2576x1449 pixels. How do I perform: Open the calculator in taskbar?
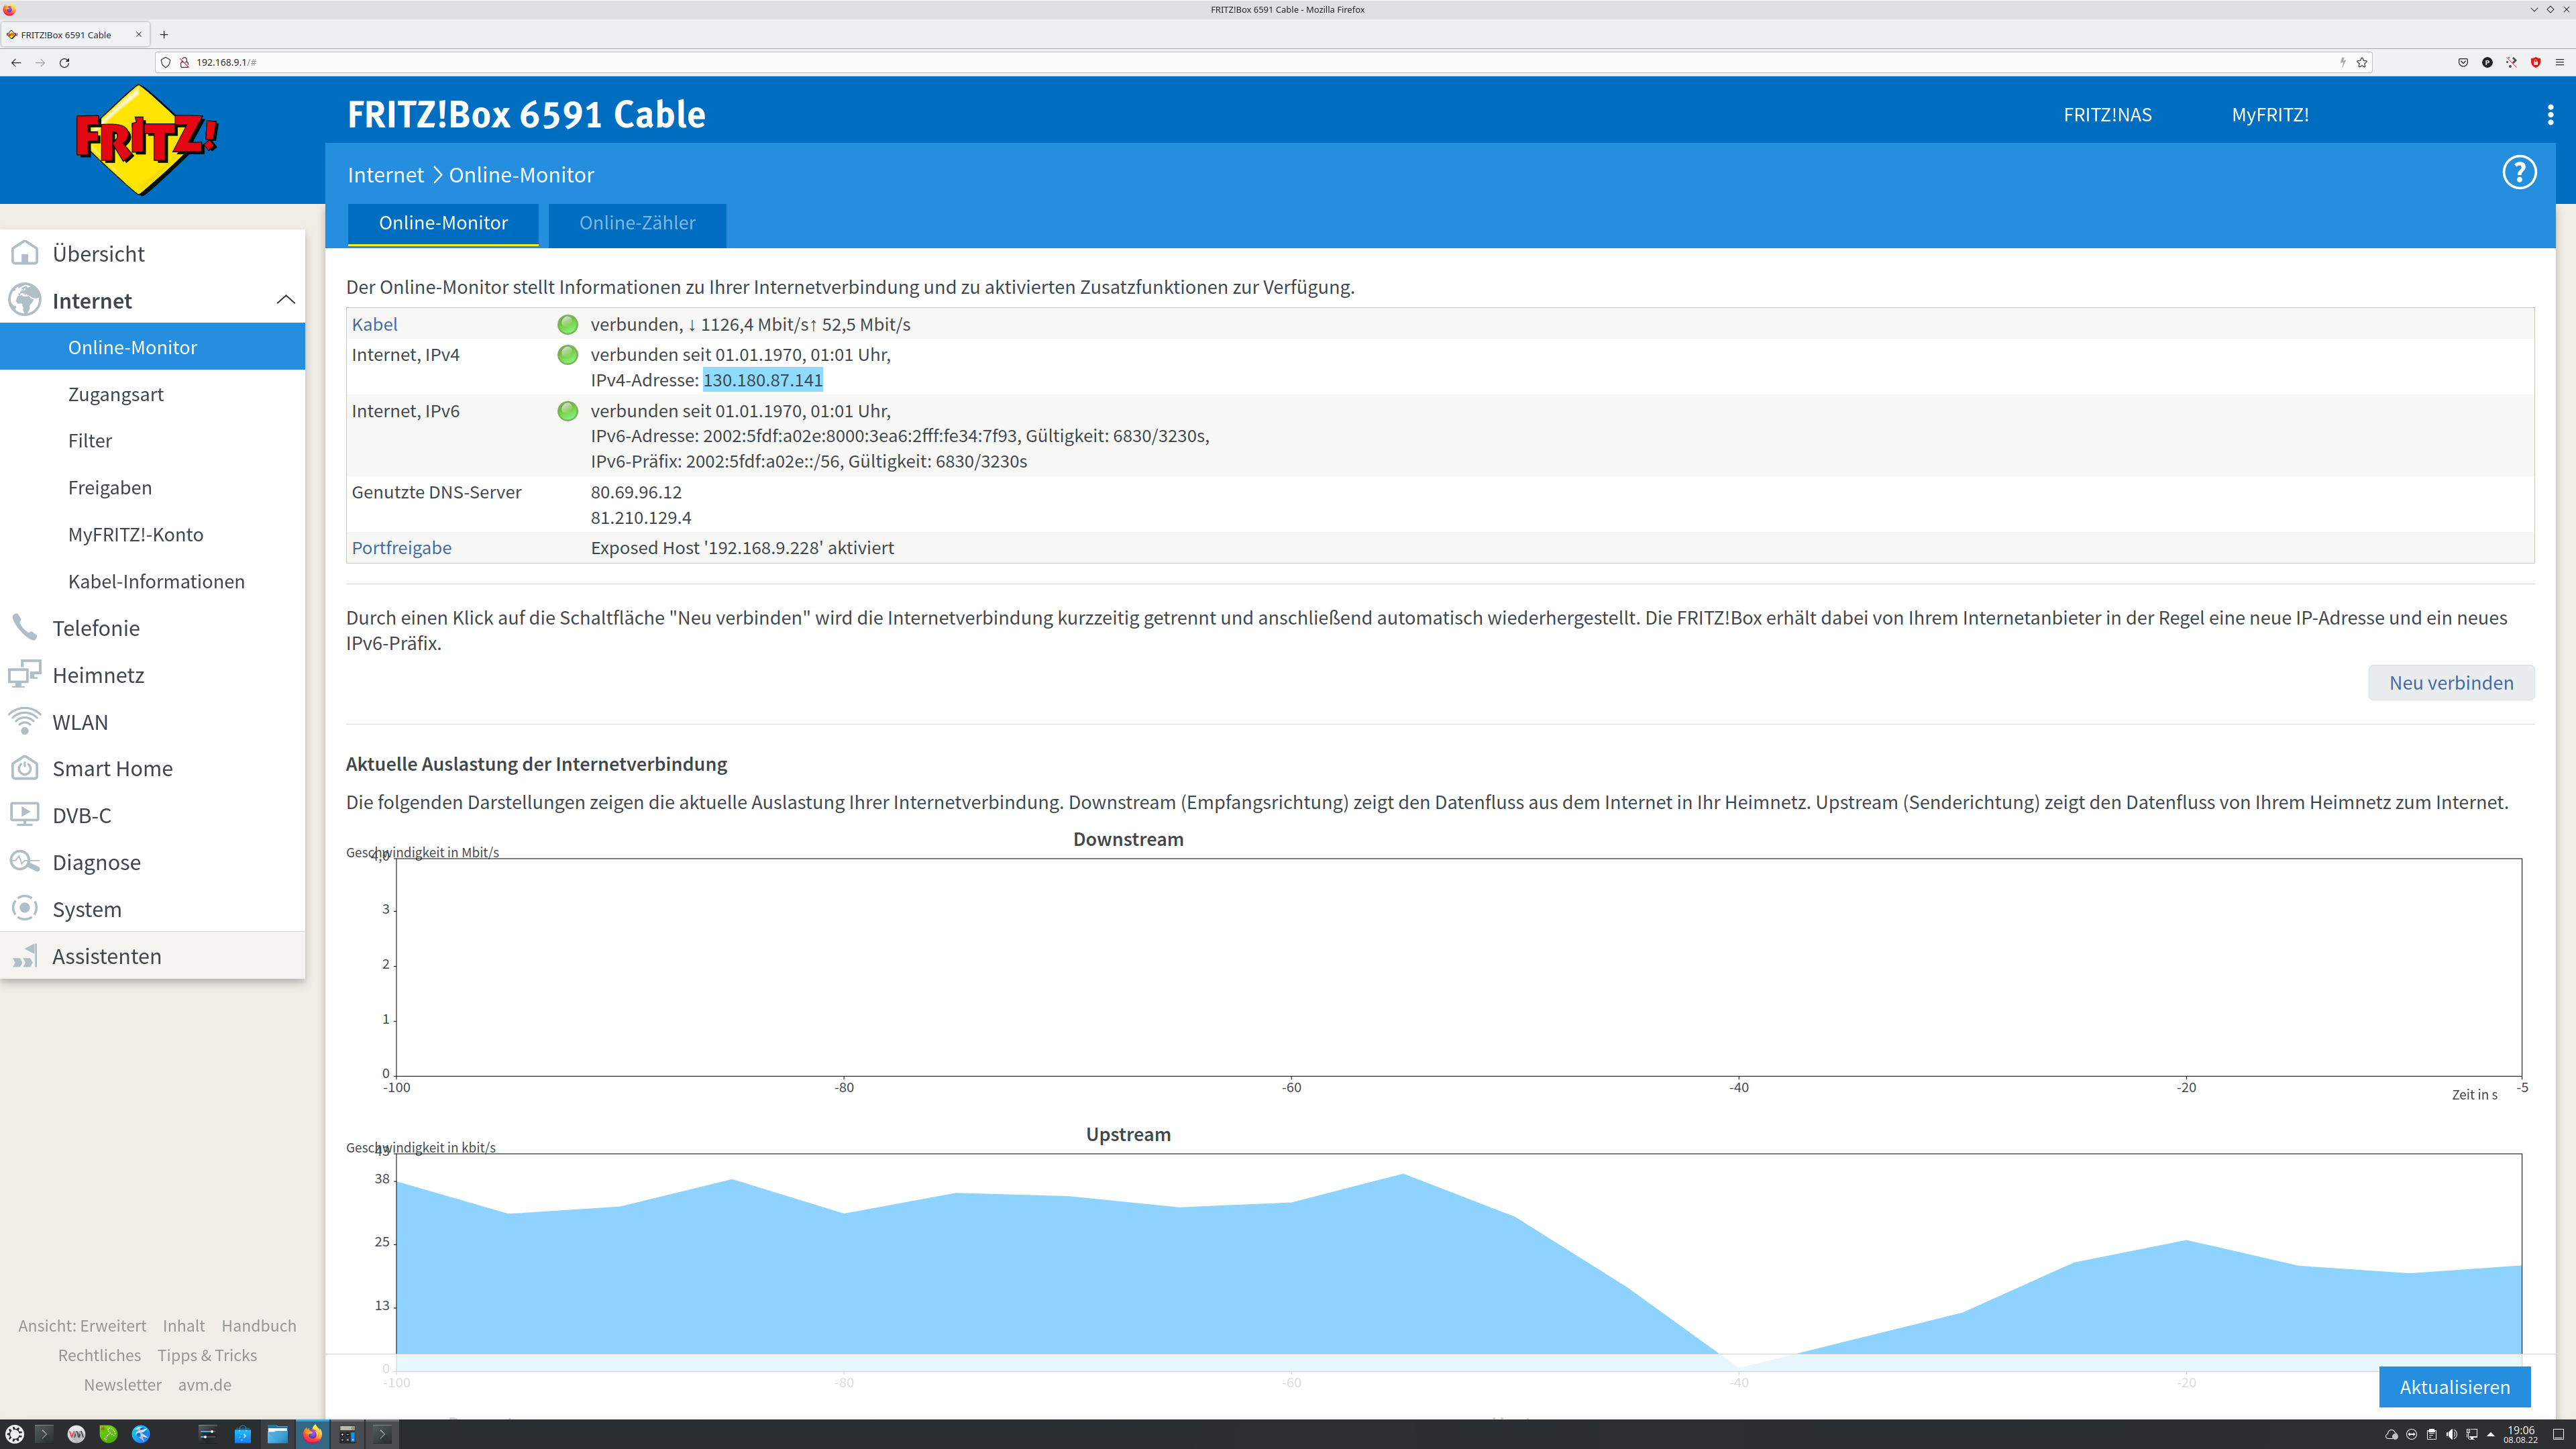(x=347, y=1434)
